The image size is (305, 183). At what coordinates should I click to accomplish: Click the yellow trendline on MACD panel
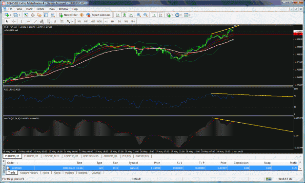(x=252, y=125)
